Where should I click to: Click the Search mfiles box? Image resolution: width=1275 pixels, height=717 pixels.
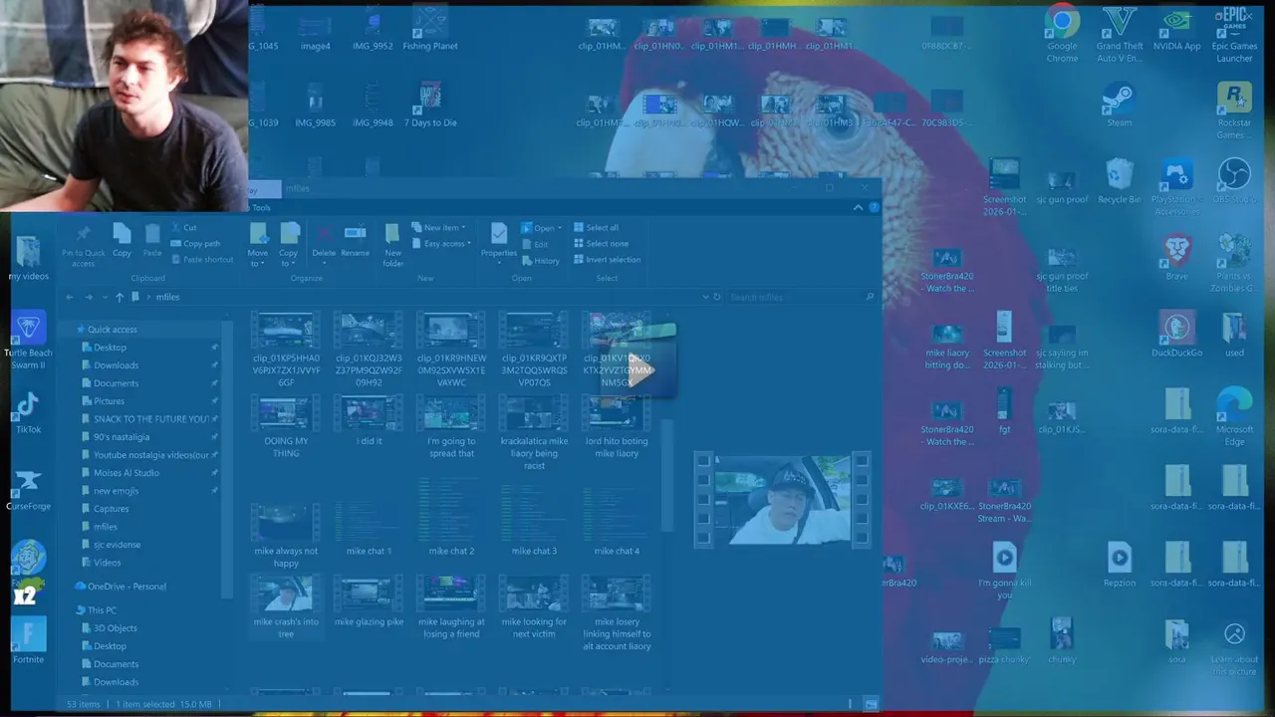click(x=801, y=297)
